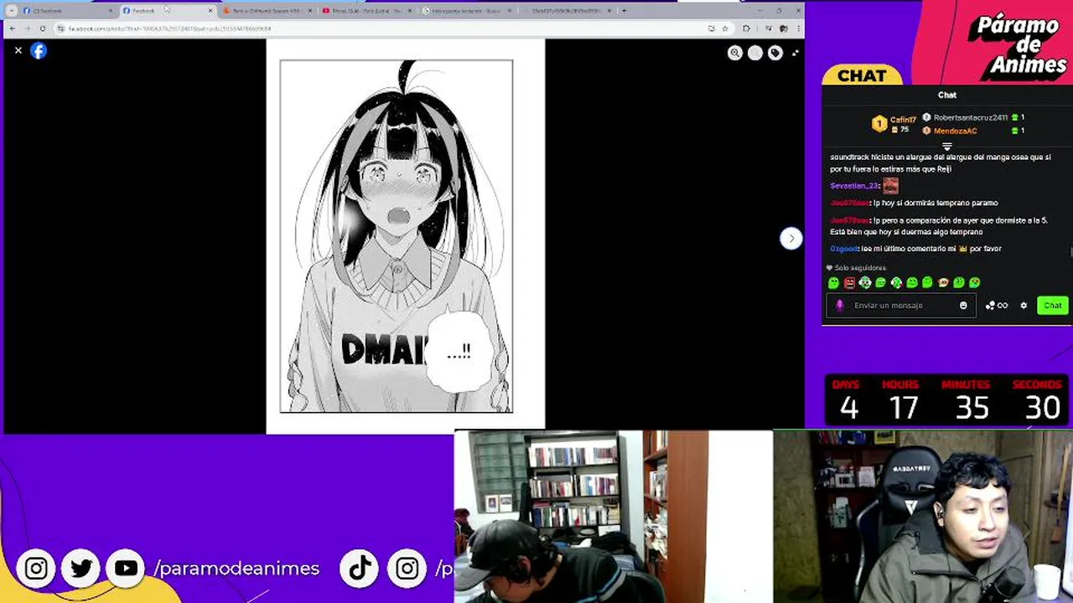Click the browser back arrow
Image resolution: width=1073 pixels, height=603 pixels.
click(12, 28)
